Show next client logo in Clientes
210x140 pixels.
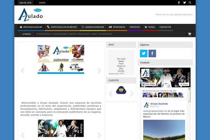click(x=132, y=93)
